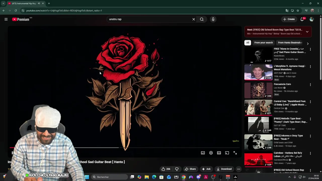
Task: Open the Windows Start menu
Action: point(87,177)
